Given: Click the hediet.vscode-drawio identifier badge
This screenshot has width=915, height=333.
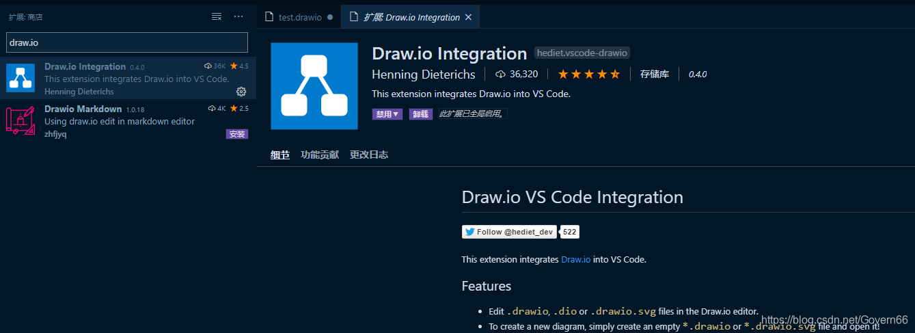Looking at the screenshot, I should point(582,53).
